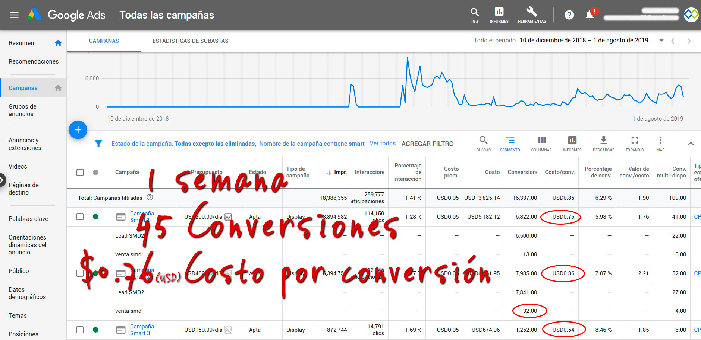
Task: Open Anuncios y extensiones in the sidebar
Action: pos(25,144)
